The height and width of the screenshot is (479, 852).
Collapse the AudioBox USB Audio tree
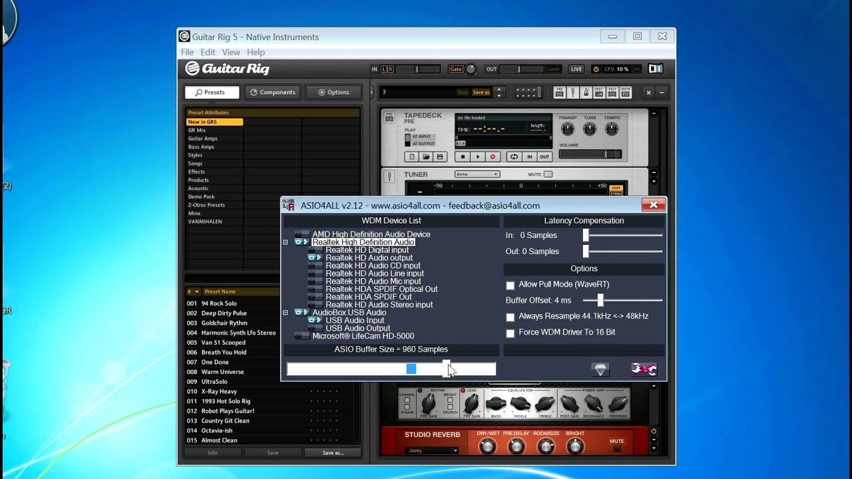coord(286,312)
